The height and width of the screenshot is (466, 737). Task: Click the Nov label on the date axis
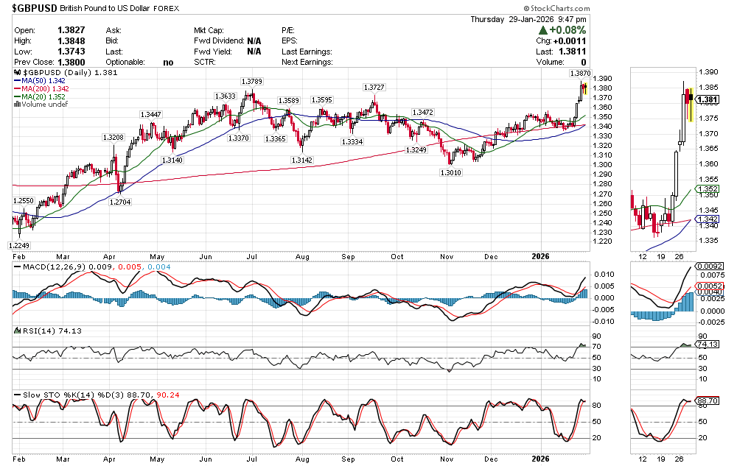447,256
